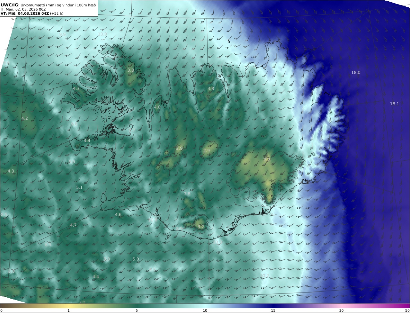Click the 4.7 value label

(73, 225)
